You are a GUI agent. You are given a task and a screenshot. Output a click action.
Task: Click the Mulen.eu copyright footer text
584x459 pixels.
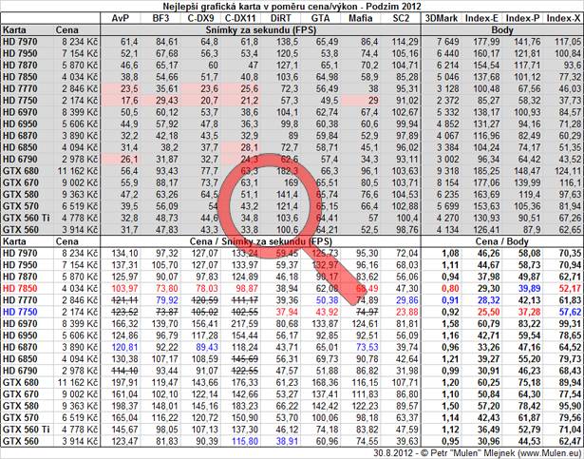point(478,453)
